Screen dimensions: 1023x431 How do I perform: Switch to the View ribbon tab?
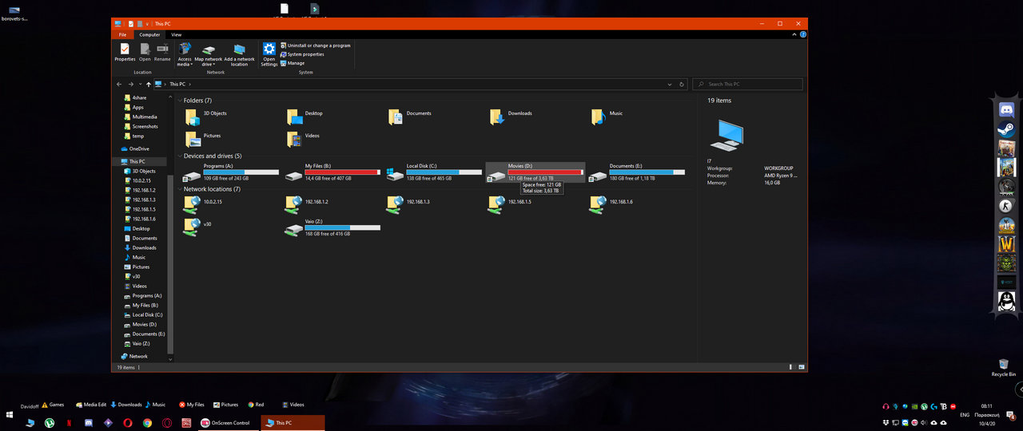176,35
